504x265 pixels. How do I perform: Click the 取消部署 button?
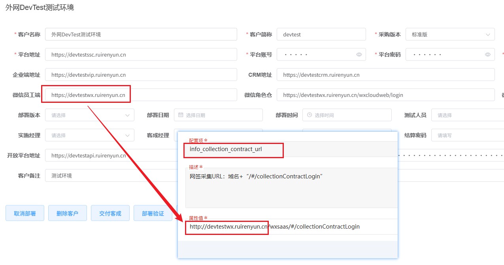pyautogui.click(x=25, y=213)
